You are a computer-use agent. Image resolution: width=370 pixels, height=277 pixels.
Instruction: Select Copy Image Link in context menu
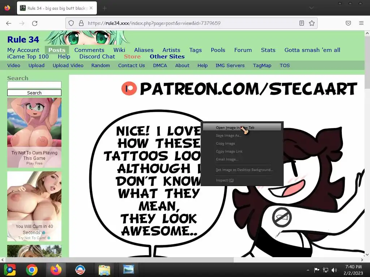pyautogui.click(x=242, y=151)
